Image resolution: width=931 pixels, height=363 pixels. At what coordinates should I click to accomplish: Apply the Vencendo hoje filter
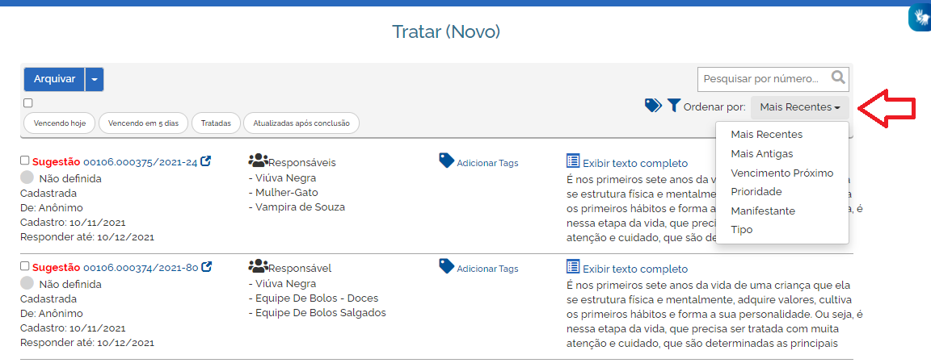(x=59, y=124)
